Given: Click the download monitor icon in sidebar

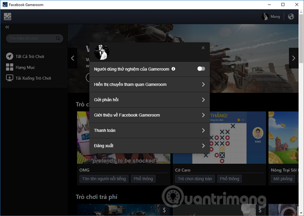Looking at the screenshot, I should 9,78.
